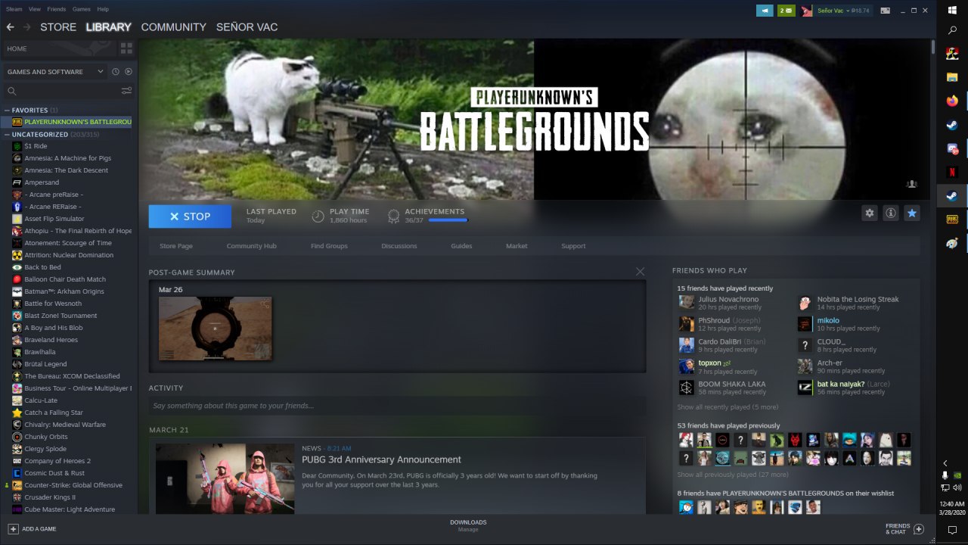
Task: Switch to Big Picture mode icon
Action: coord(885,11)
